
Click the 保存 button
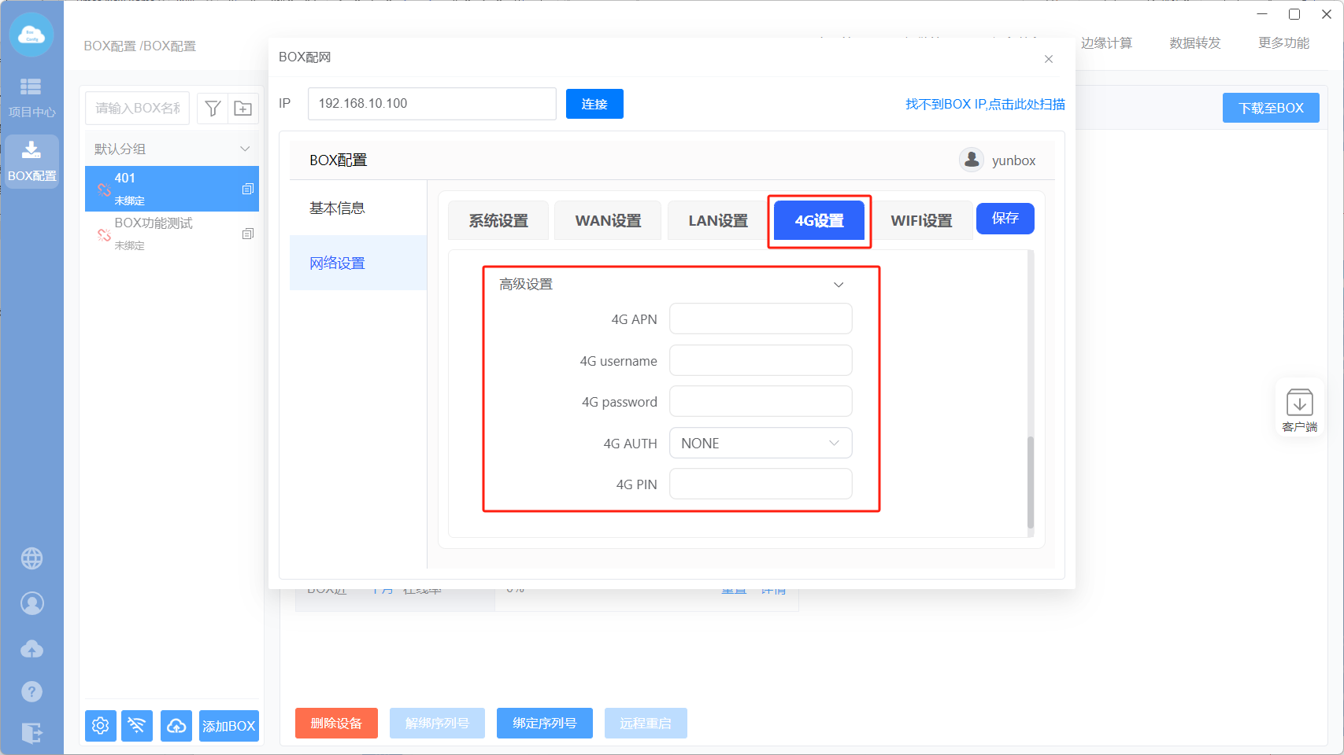click(1005, 219)
